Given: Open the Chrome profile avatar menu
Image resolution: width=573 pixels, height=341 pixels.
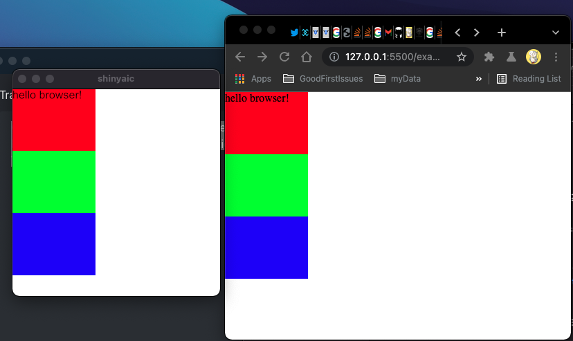Looking at the screenshot, I should 533,57.
